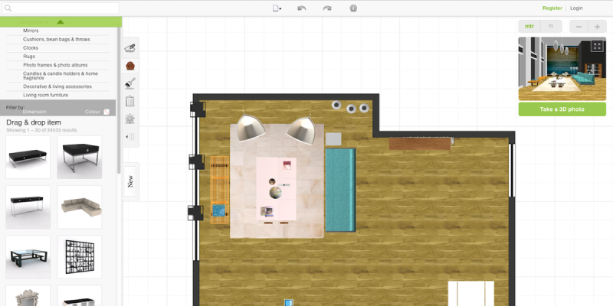Image resolution: width=613 pixels, height=306 pixels.
Task: Click the Login link
Action: tap(576, 8)
